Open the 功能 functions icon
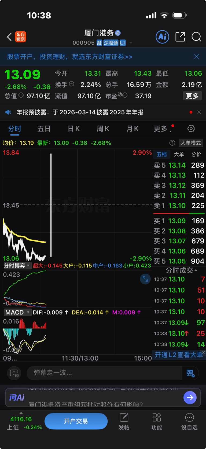This screenshot has width=206, height=449. pos(157,421)
